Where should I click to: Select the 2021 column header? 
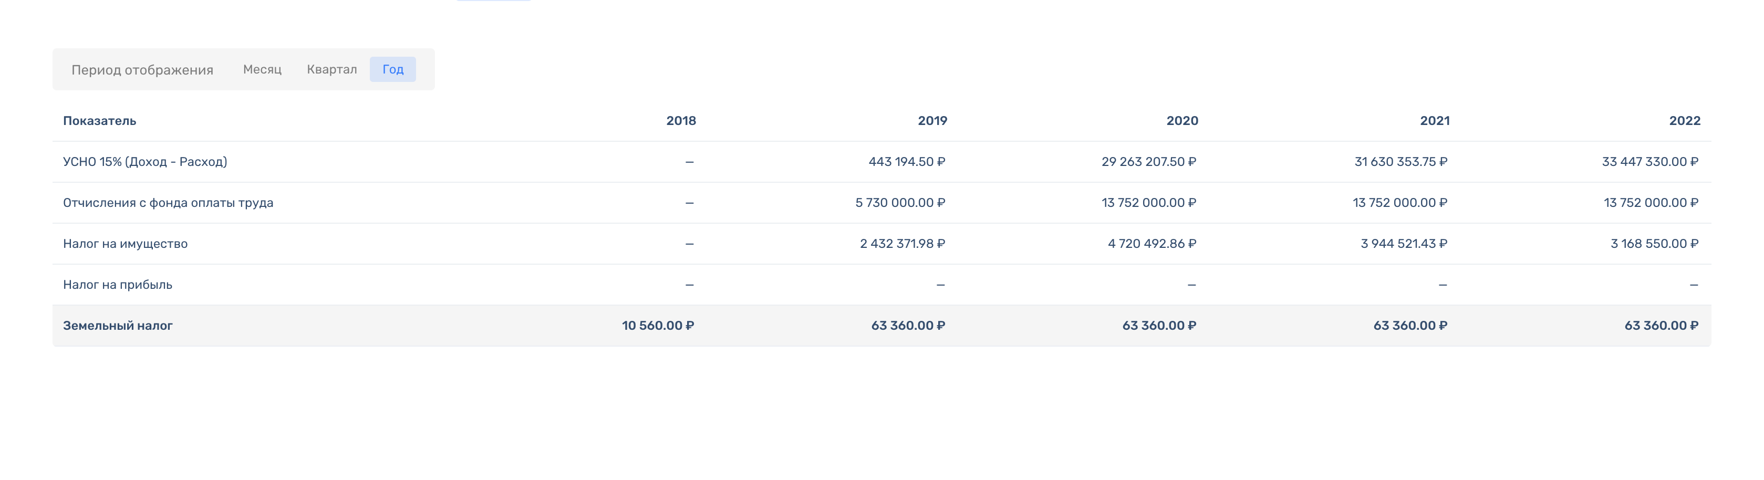(1435, 120)
